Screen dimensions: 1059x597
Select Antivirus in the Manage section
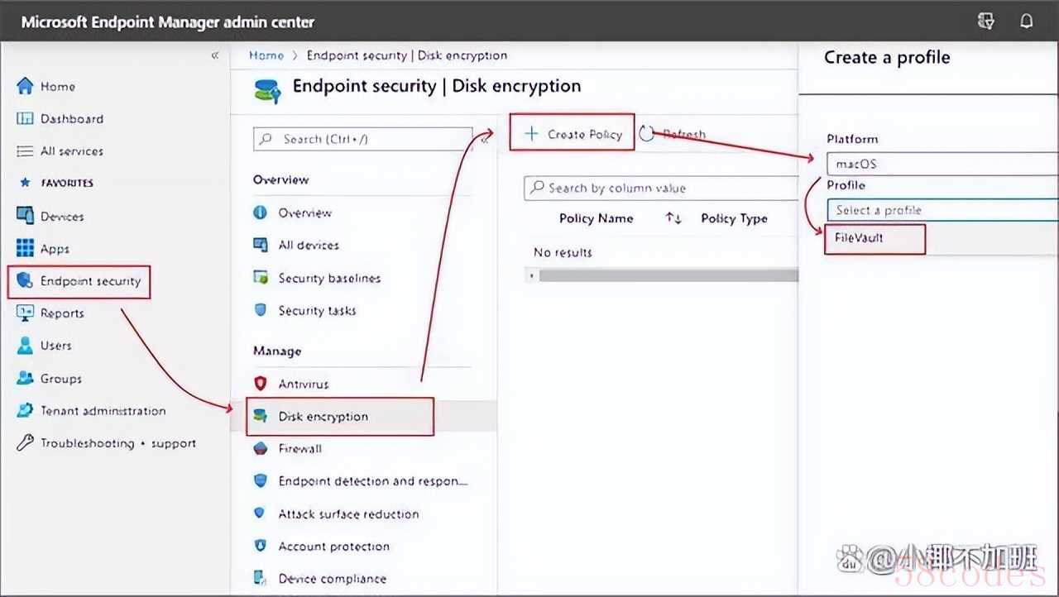(303, 384)
